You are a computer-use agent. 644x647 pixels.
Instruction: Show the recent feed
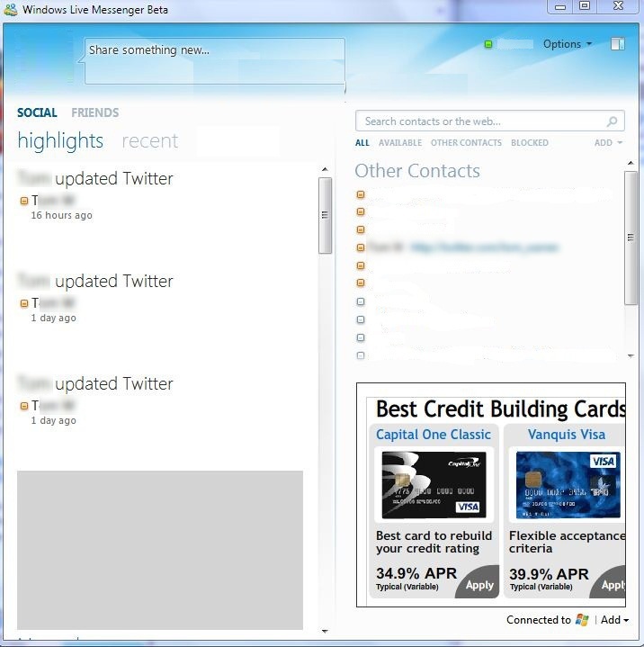(x=150, y=141)
